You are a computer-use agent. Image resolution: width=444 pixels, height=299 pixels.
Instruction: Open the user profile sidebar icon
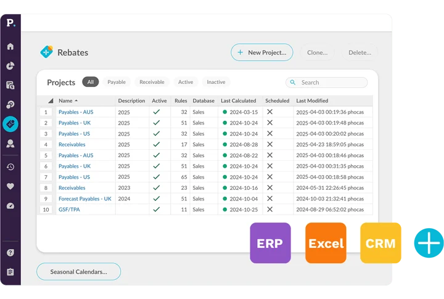coord(10,144)
